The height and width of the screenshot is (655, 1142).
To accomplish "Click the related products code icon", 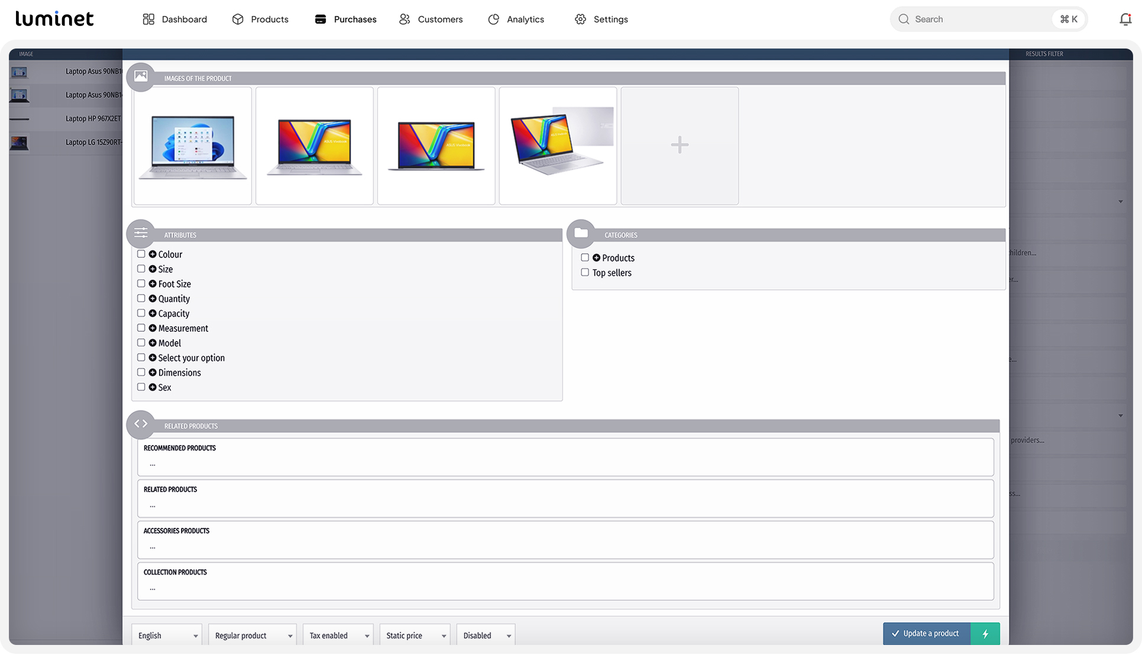I will coord(141,424).
